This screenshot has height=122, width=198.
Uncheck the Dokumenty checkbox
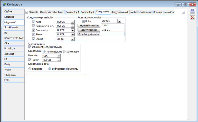click(x=34, y=30)
